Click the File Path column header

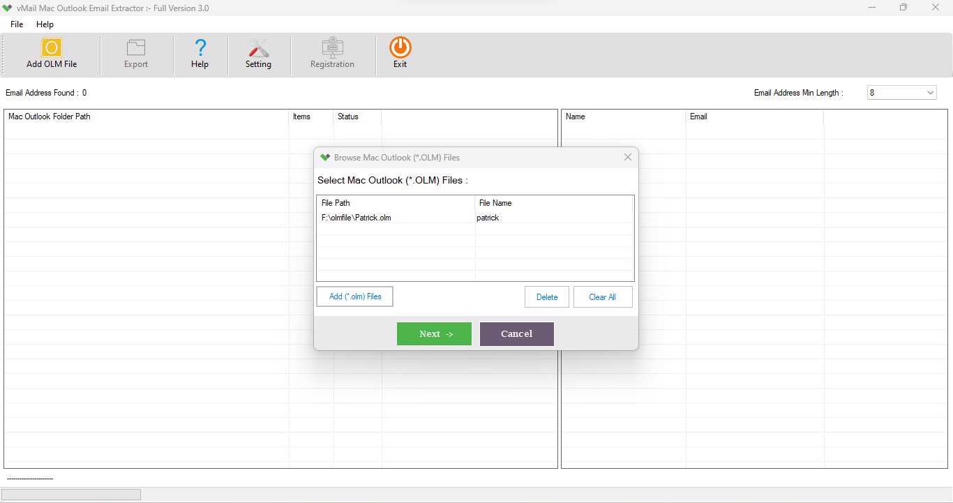click(x=396, y=203)
